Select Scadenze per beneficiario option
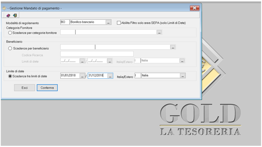Image resolution: width=262 pixels, height=147 pixels. 10,48
